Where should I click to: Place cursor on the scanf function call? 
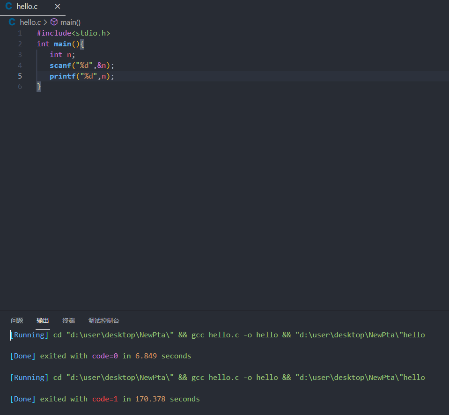[60, 65]
